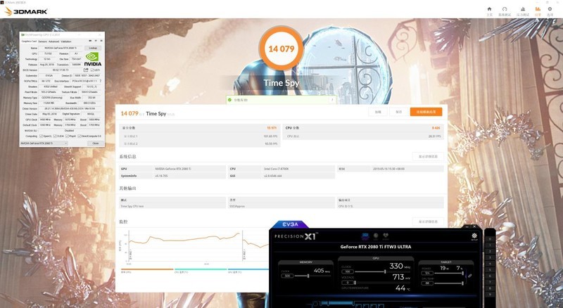The image size is (563, 308).
Task: Select the LED tab icon in Precision X1
Action: click(x=376, y=236)
